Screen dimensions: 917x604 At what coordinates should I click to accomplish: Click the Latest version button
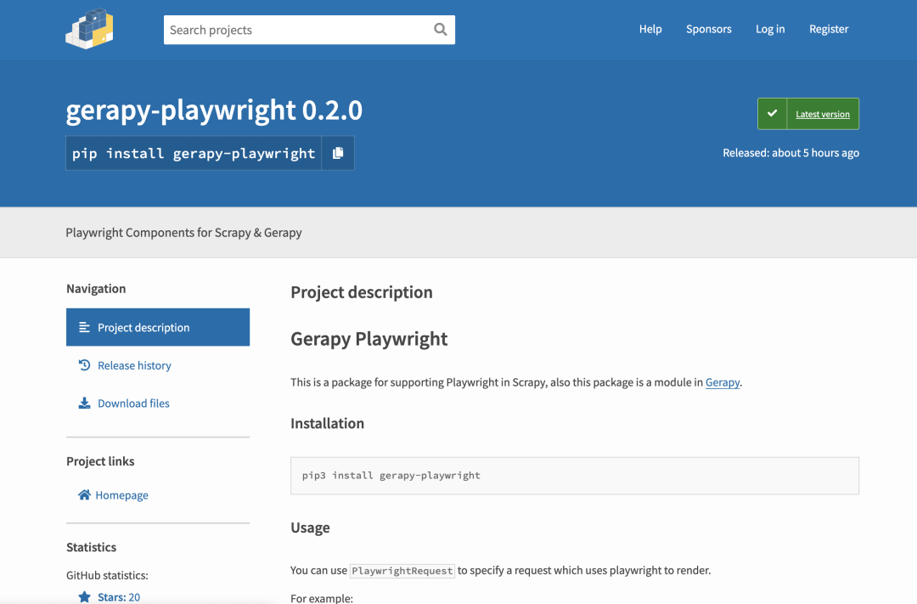[x=808, y=114]
